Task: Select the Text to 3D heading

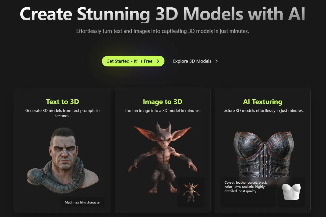Action: [x=62, y=102]
